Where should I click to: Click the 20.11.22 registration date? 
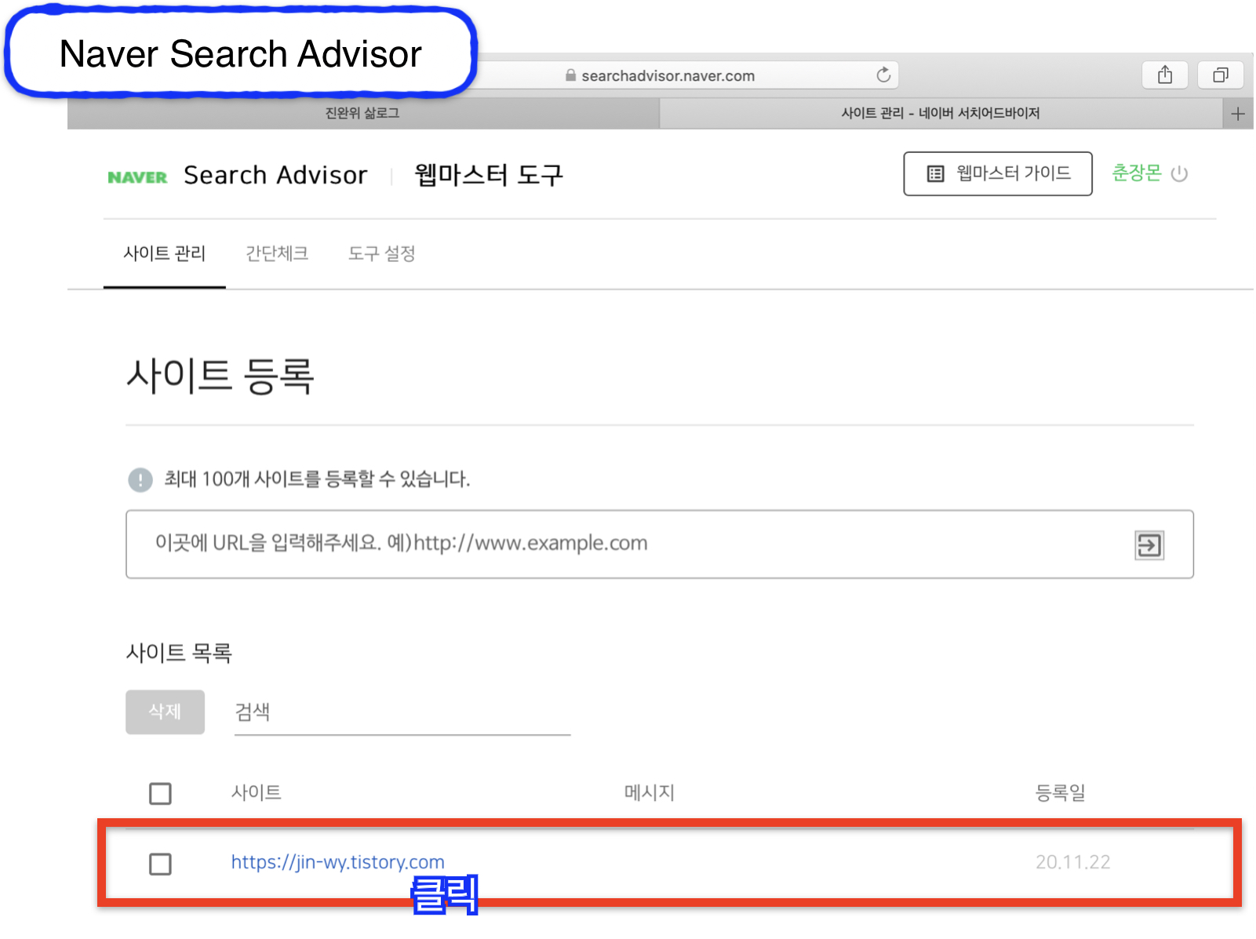[1073, 862]
